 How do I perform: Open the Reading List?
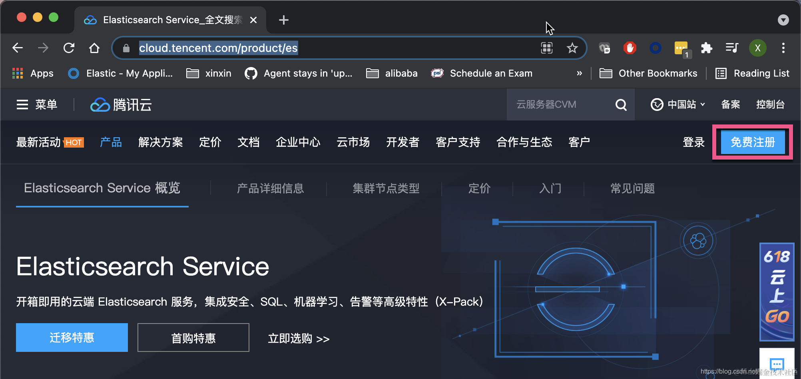coord(752,73)
